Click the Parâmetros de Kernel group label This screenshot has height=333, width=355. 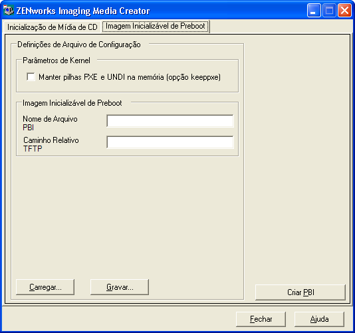[x=57, y=60]
